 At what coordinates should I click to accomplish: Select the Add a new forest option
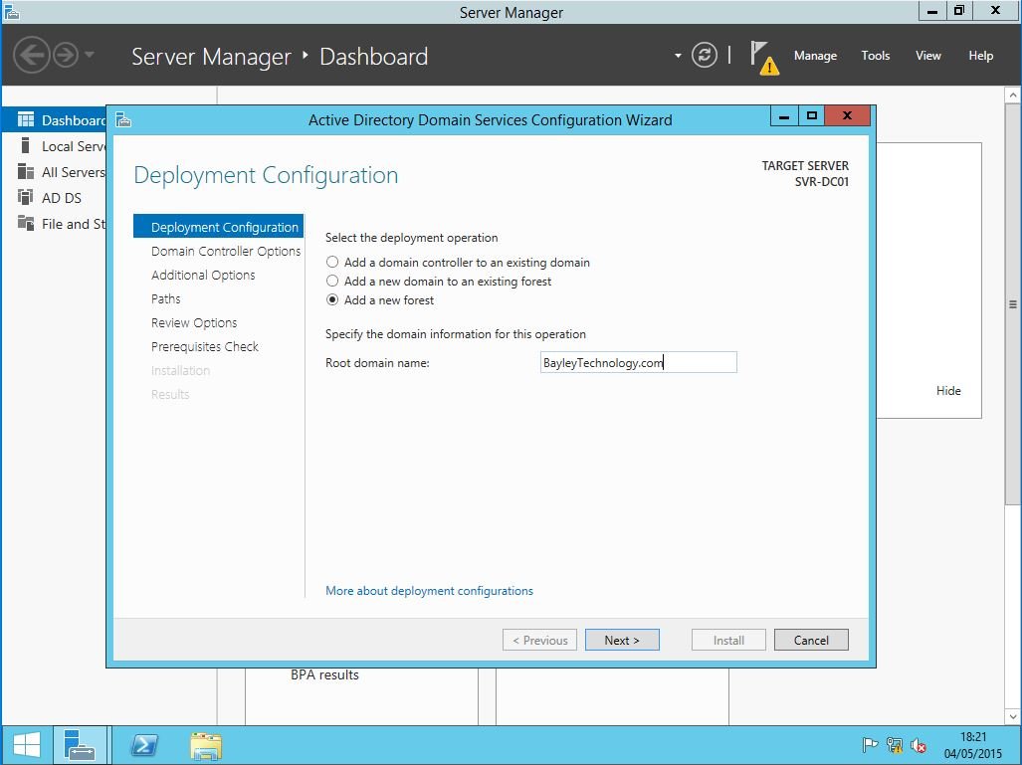[333, 300]
